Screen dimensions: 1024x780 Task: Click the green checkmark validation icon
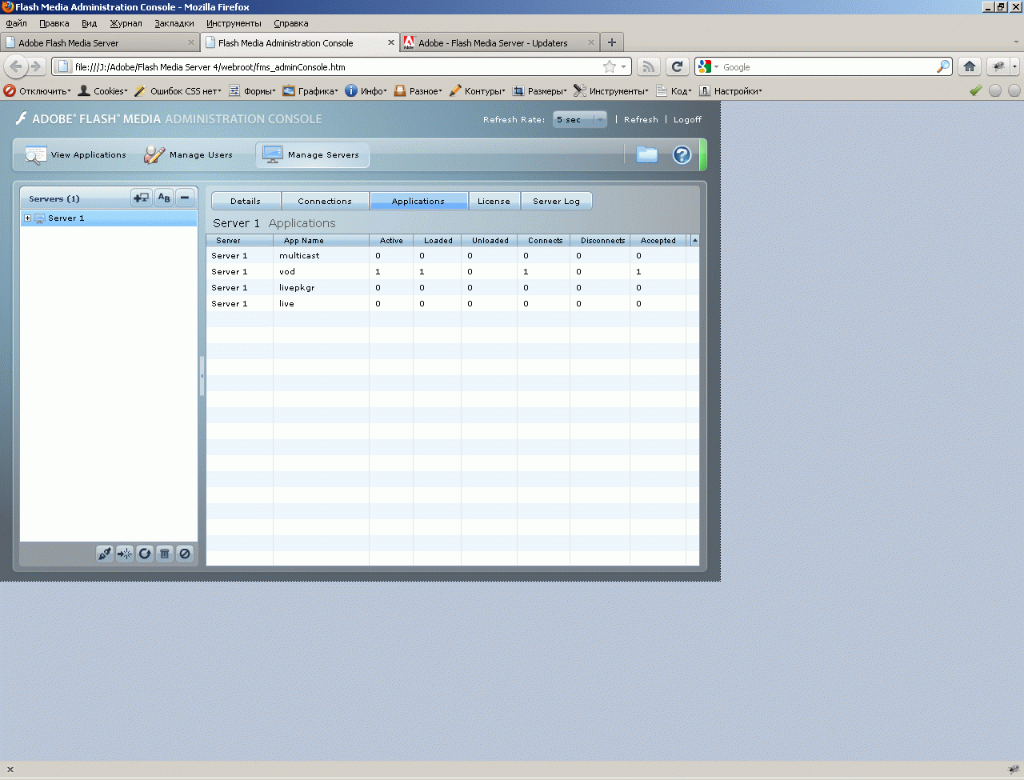pos(976,90)
